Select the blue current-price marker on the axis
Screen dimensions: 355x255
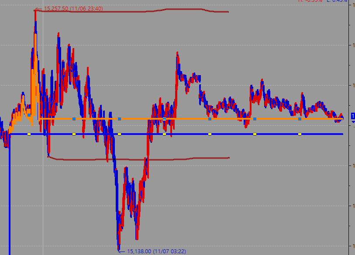coord(352,116)
